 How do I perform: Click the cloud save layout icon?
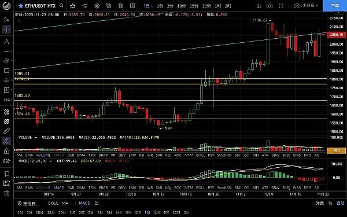tap(297, 6)
